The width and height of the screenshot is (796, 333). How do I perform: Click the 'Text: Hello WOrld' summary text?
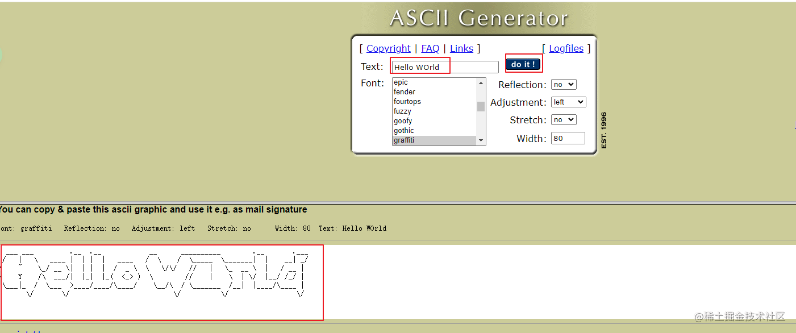[352, 228]
